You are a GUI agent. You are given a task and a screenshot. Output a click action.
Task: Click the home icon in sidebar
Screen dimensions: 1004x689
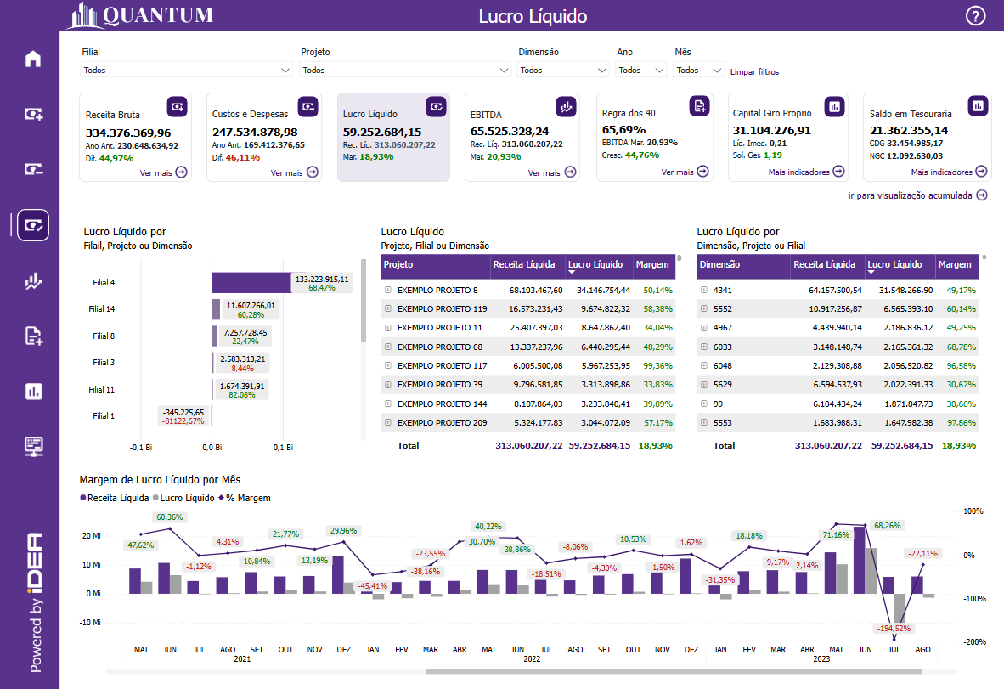click(x=33, y=59)
